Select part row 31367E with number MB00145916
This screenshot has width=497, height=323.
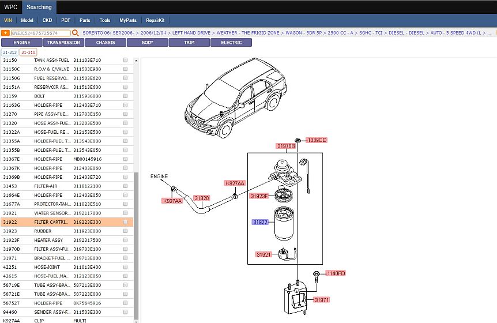tap(67, 159)
